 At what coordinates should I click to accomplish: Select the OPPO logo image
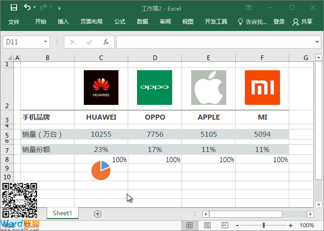coord(155,87)
